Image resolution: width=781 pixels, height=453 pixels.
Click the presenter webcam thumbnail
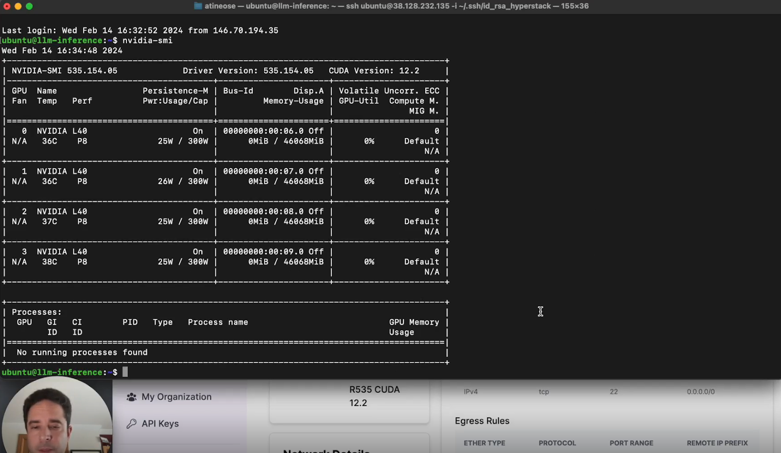(x=57, y=415)
